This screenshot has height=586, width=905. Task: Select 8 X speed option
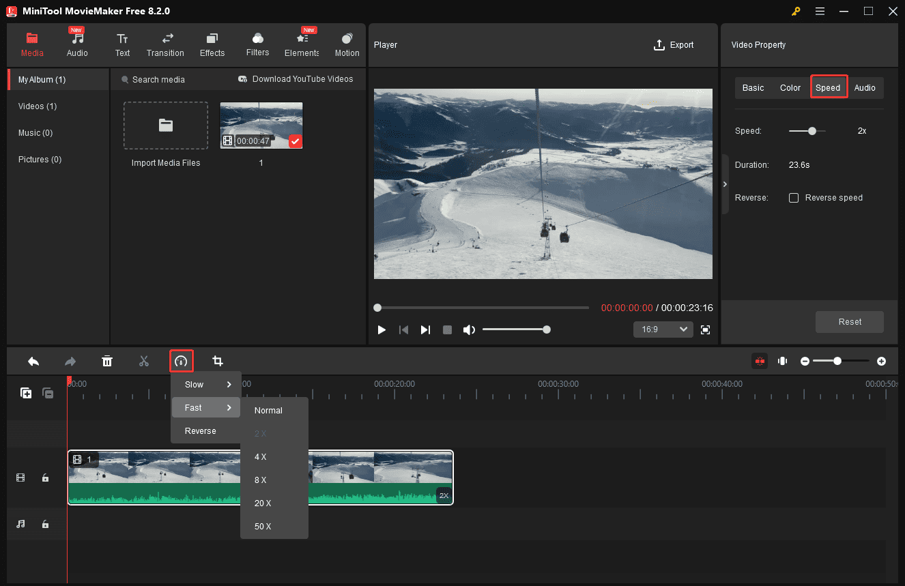(x=274, y=480)
